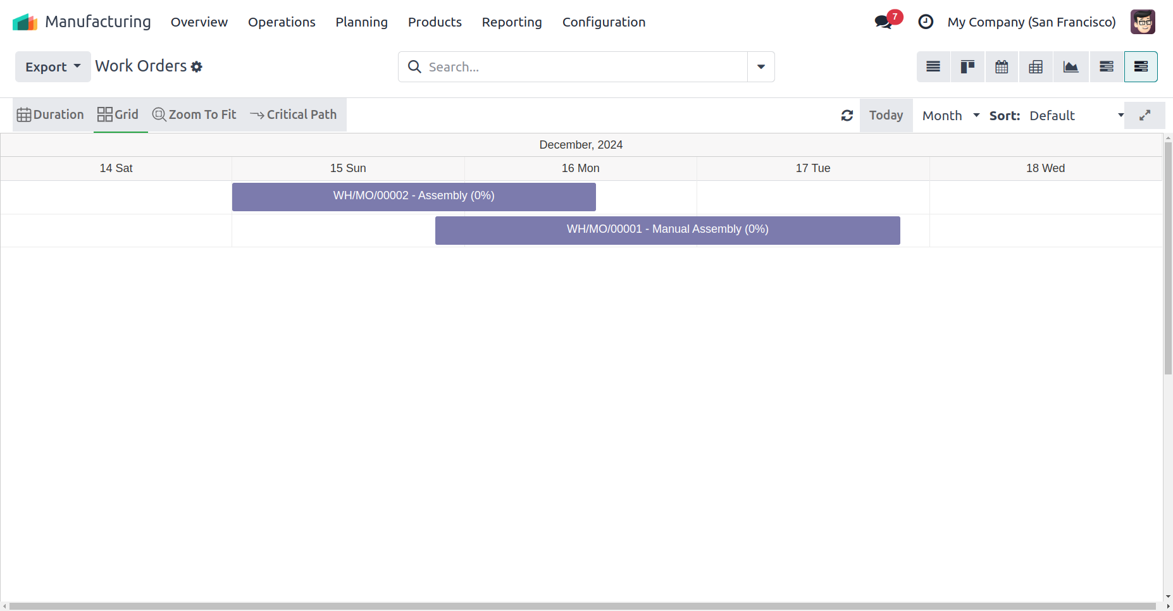Open the search filter options arrow
This screenshot has height=611, width=1173.
(761, 67)
